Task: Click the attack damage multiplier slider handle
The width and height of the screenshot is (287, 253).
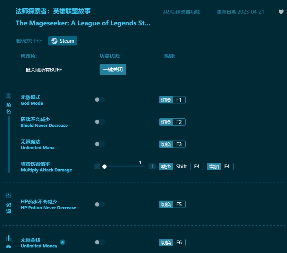Action: [x=104, y=166]
